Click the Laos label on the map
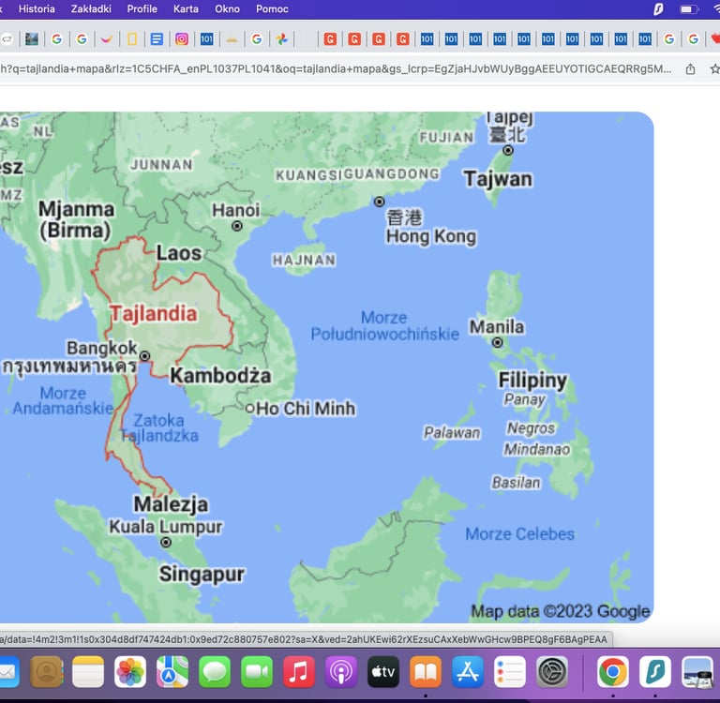This screenshot has height=703, width=720. pyautogui.click(x=179, y=253)
